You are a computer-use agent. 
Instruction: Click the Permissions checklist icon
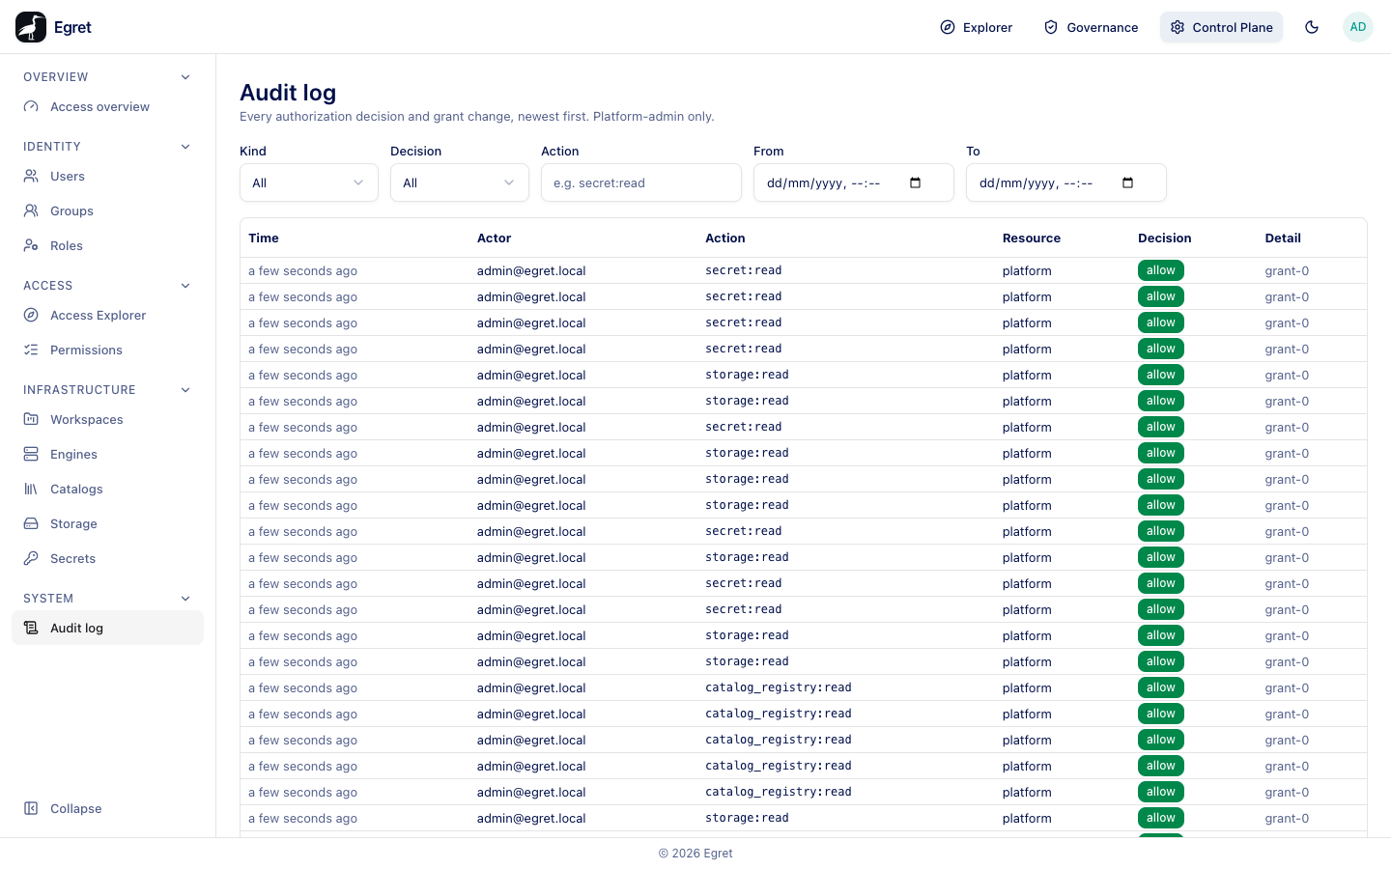[x=31, y=350]
